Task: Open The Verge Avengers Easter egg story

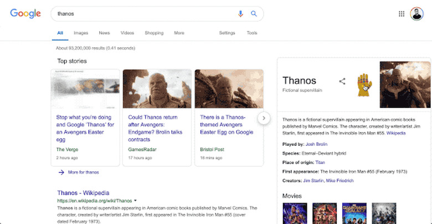Action: pyautogui.click(x=85, y=128)
